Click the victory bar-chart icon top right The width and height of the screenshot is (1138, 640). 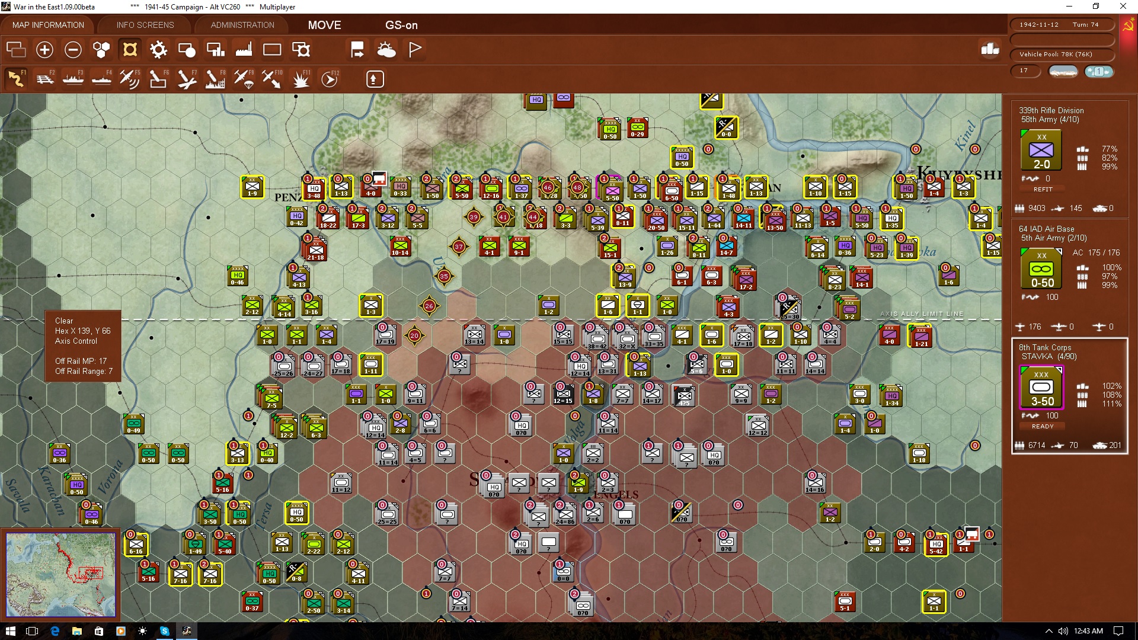point(990,49)
